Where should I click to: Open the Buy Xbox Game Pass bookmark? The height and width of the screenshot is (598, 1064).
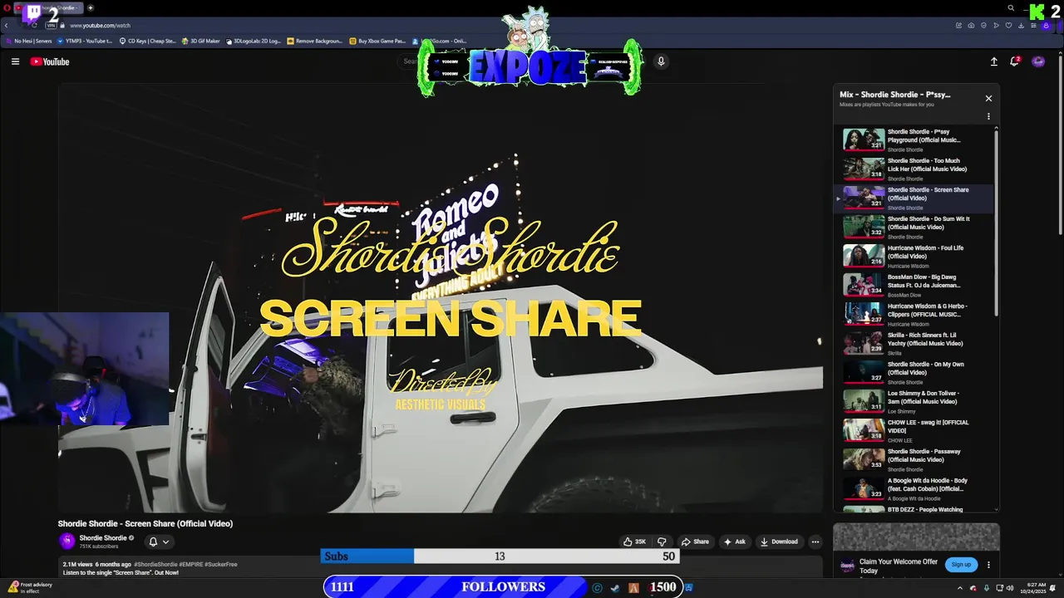378,41
